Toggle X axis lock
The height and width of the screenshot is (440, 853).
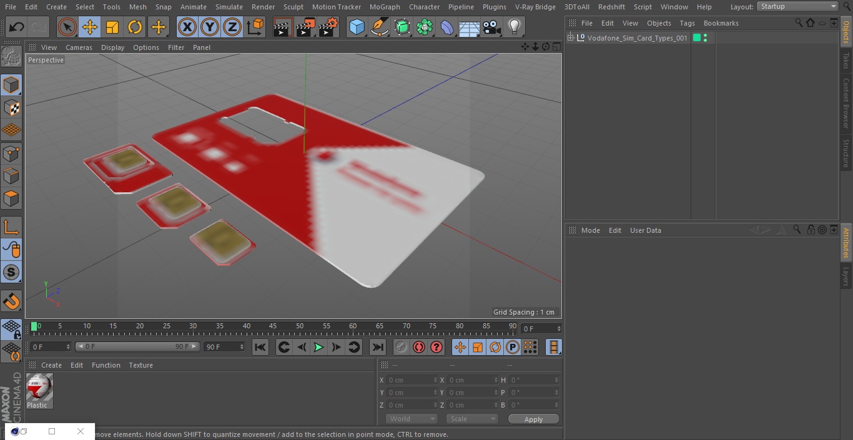(x=187, y=27)
